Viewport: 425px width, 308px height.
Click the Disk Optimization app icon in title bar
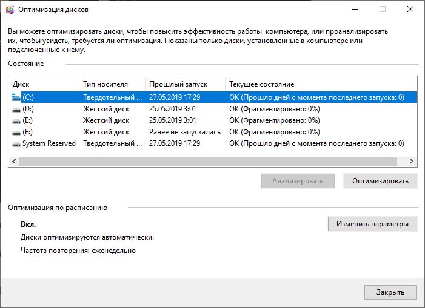tap(10, 10)
